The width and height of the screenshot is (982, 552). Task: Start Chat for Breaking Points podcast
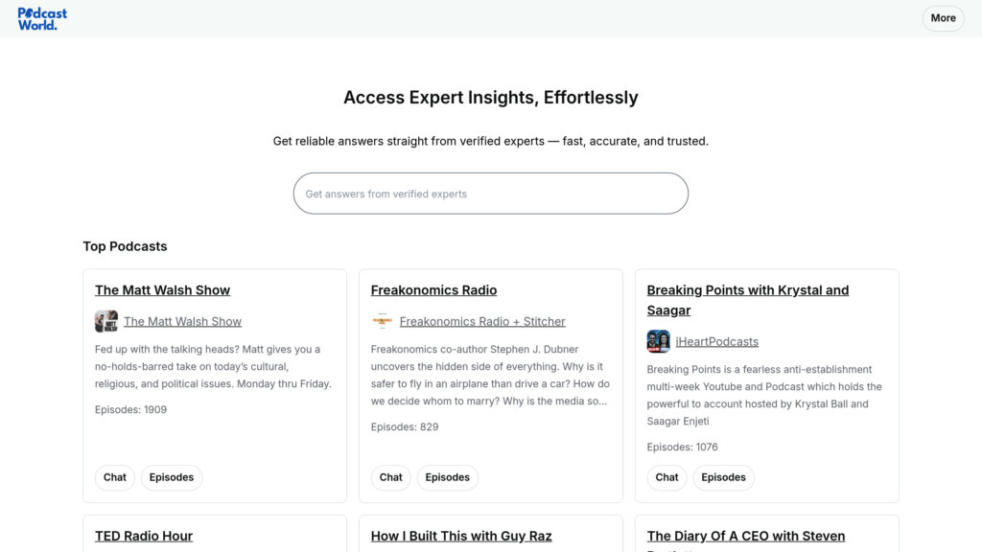[x=667, y=477]
